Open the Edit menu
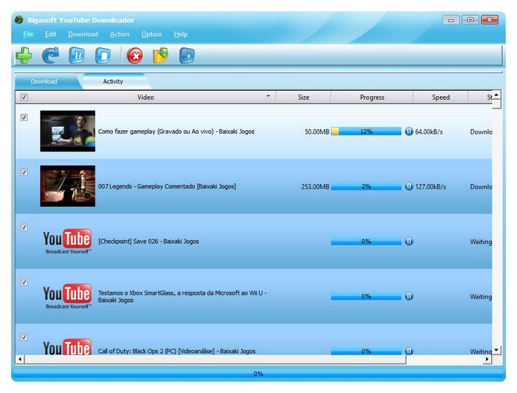Image resolution: width=517 pixels, height=393 pixels. 50,34
